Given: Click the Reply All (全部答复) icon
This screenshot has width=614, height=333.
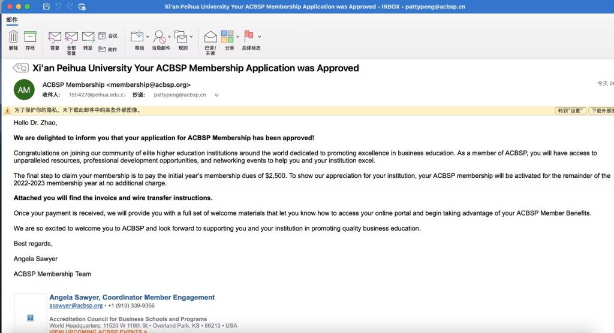Looking at the screenshot, I should click(71, 40).
